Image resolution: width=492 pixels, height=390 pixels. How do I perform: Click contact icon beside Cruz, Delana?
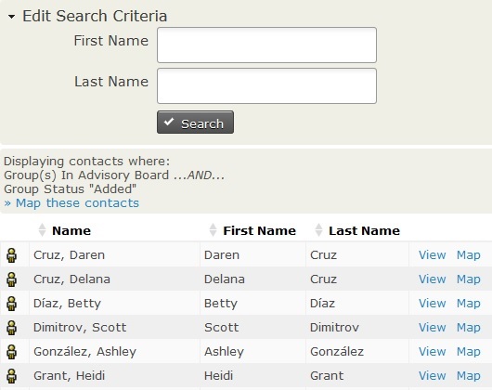[12, 279]
